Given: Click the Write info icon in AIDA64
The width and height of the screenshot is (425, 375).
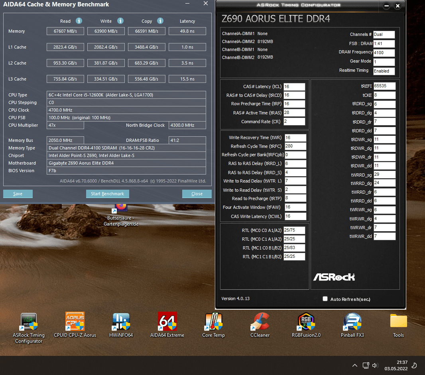Looking at the screenshot, I should [x=120, y=21].
